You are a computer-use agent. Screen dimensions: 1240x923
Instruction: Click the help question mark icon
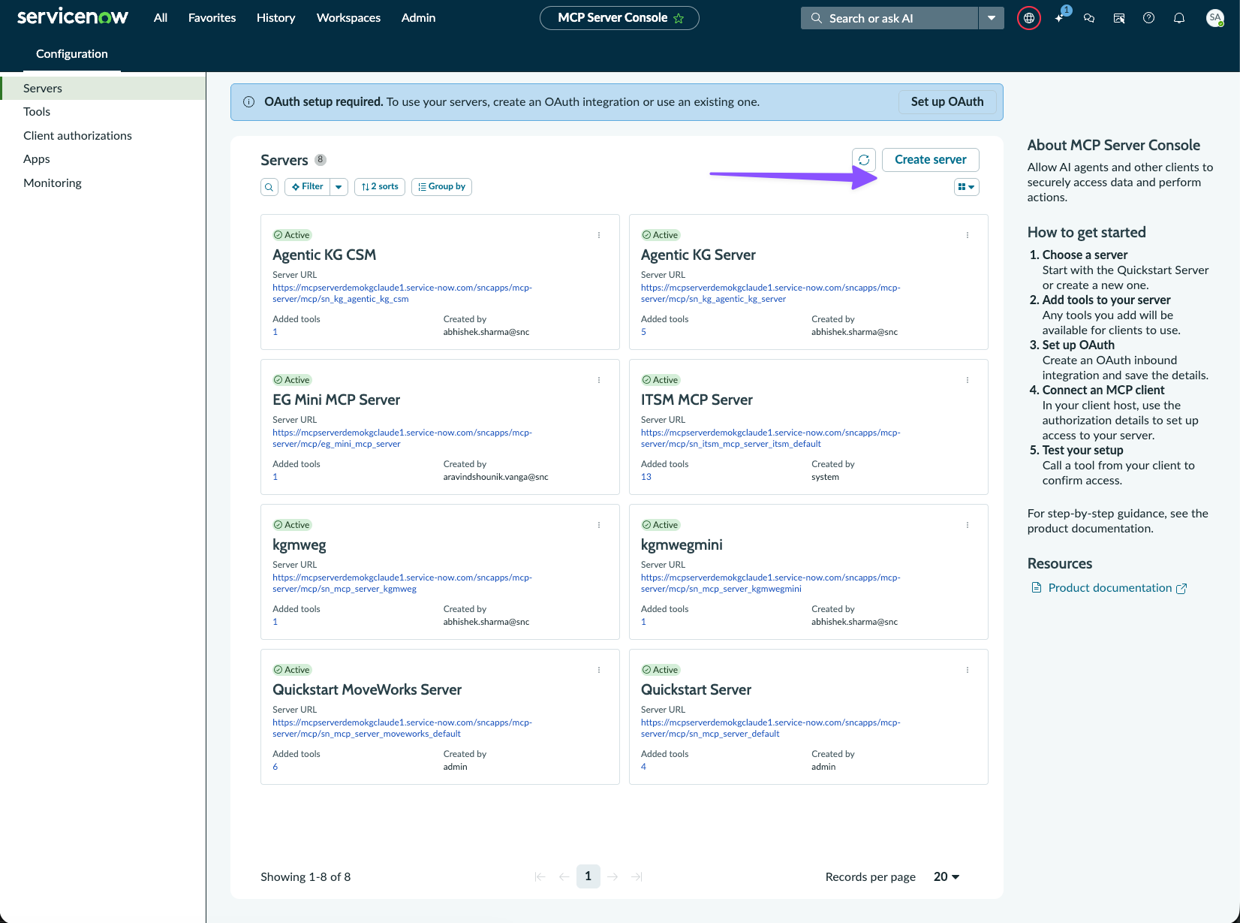pyautogui.click(x=1148, y=18)
